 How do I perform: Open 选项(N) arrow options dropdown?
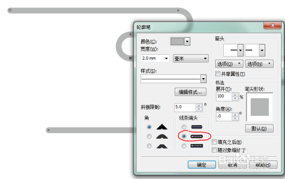259,64
